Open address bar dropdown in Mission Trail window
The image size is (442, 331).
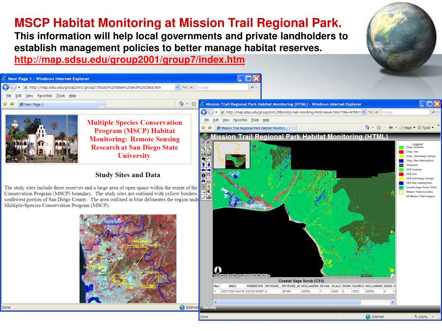tap(363, 112)
